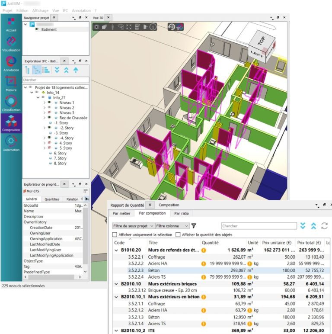The height and width of the screenshot is (334, 332).
Task: Open the 'Filtre de sous-projet' dropdown
Action: (x=133, y=225)
